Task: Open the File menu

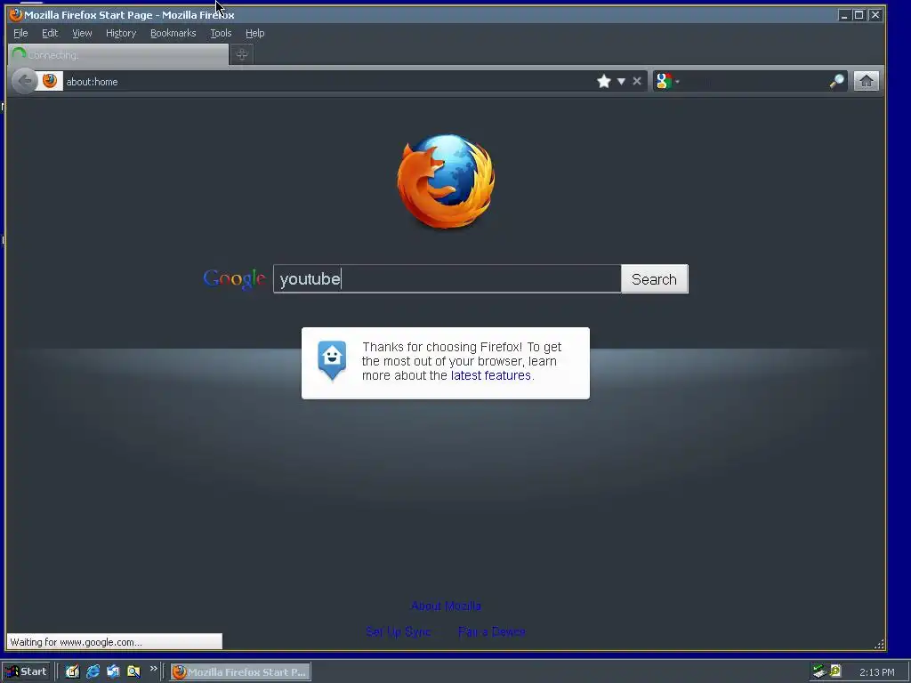Action: [x=20, y=33]
